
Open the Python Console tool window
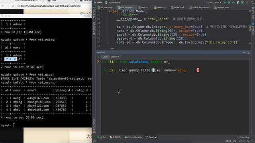point(133,137)
